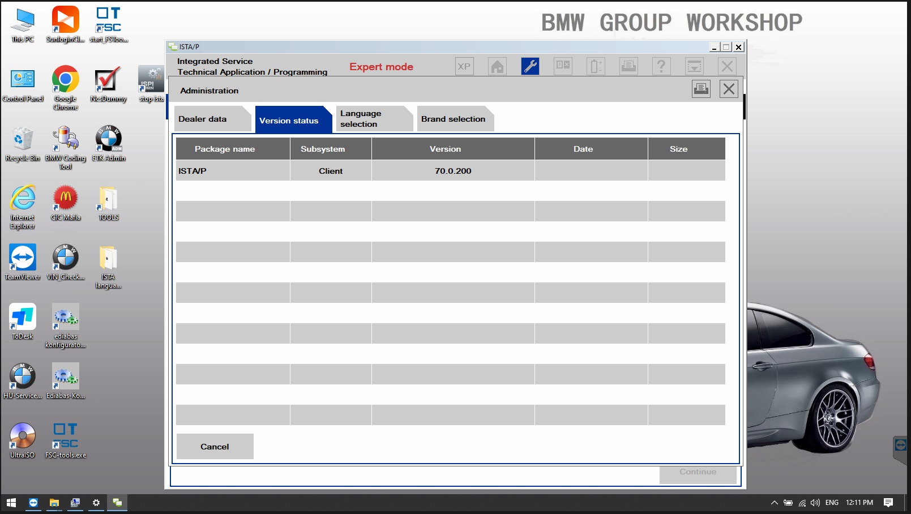Viewport: 911px width, 514px height.
Task: Select the wrench administration icon
Action: click(x=530, y=67)
